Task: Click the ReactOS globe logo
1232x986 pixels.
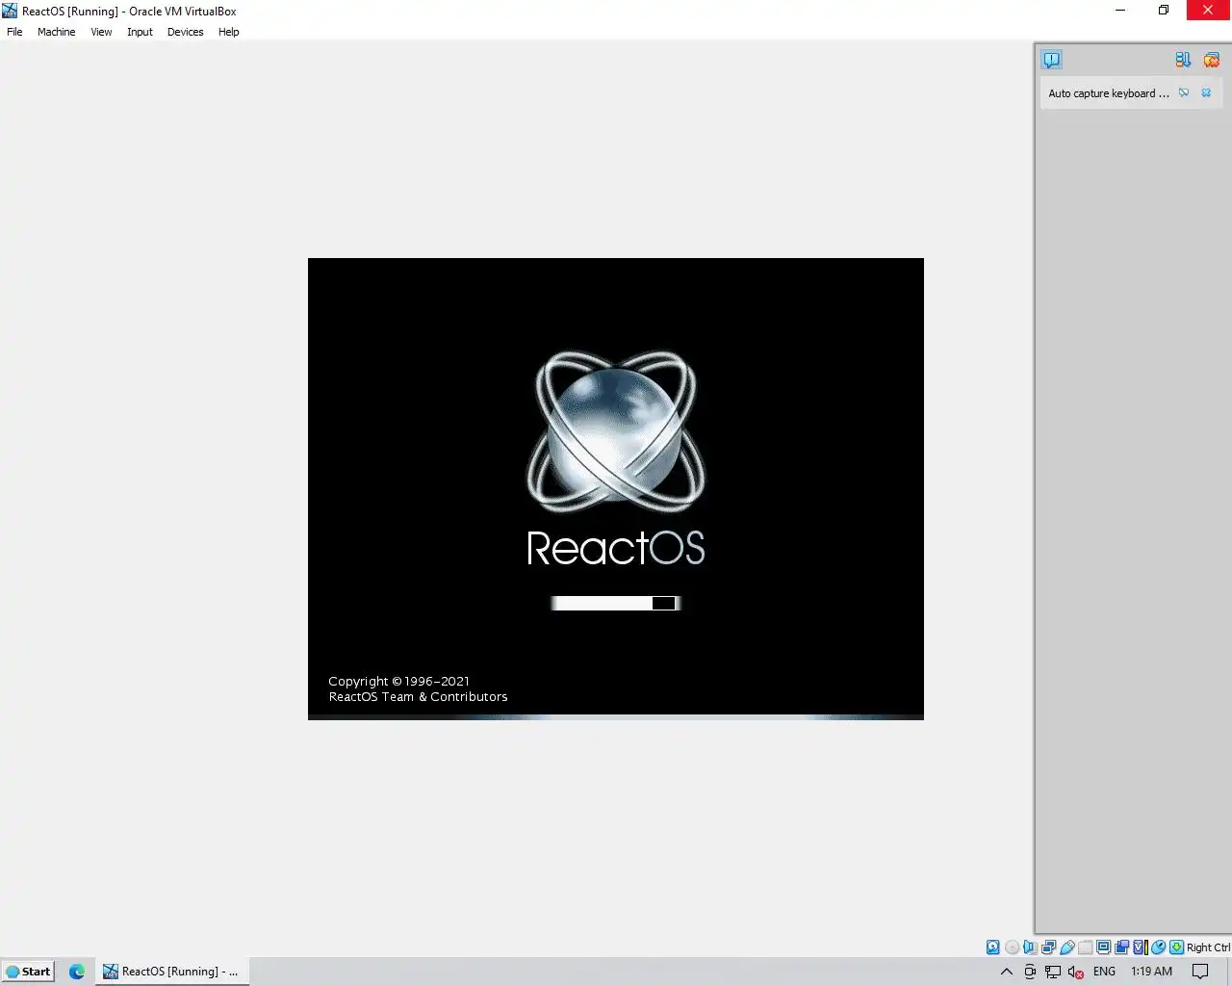Action: [x=616, y=431]
